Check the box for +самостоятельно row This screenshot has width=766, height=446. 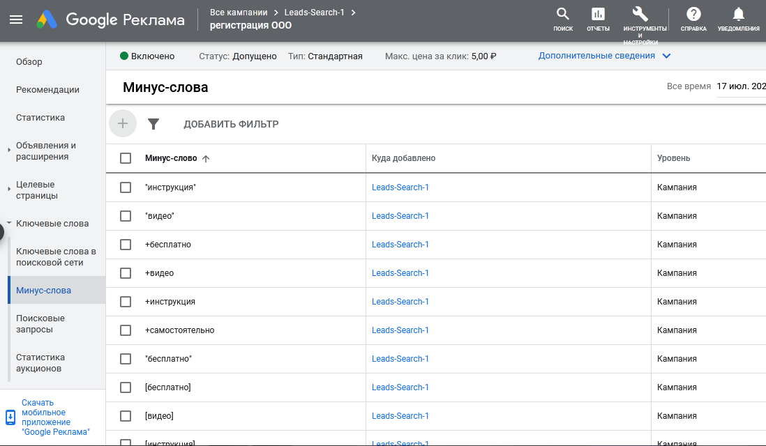click(x=126, y=330)
